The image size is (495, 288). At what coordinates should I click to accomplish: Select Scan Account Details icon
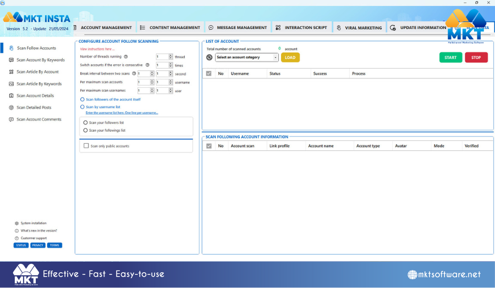coord(12,95)
